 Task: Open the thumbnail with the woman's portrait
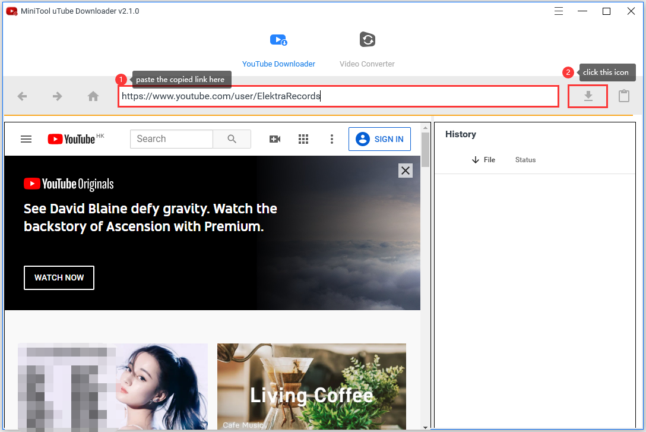(x=112, y=386)
